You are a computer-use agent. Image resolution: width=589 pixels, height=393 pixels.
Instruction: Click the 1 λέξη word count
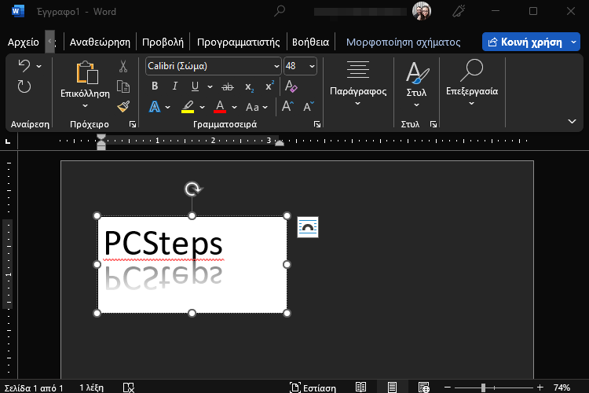click(x=91, y=387)
